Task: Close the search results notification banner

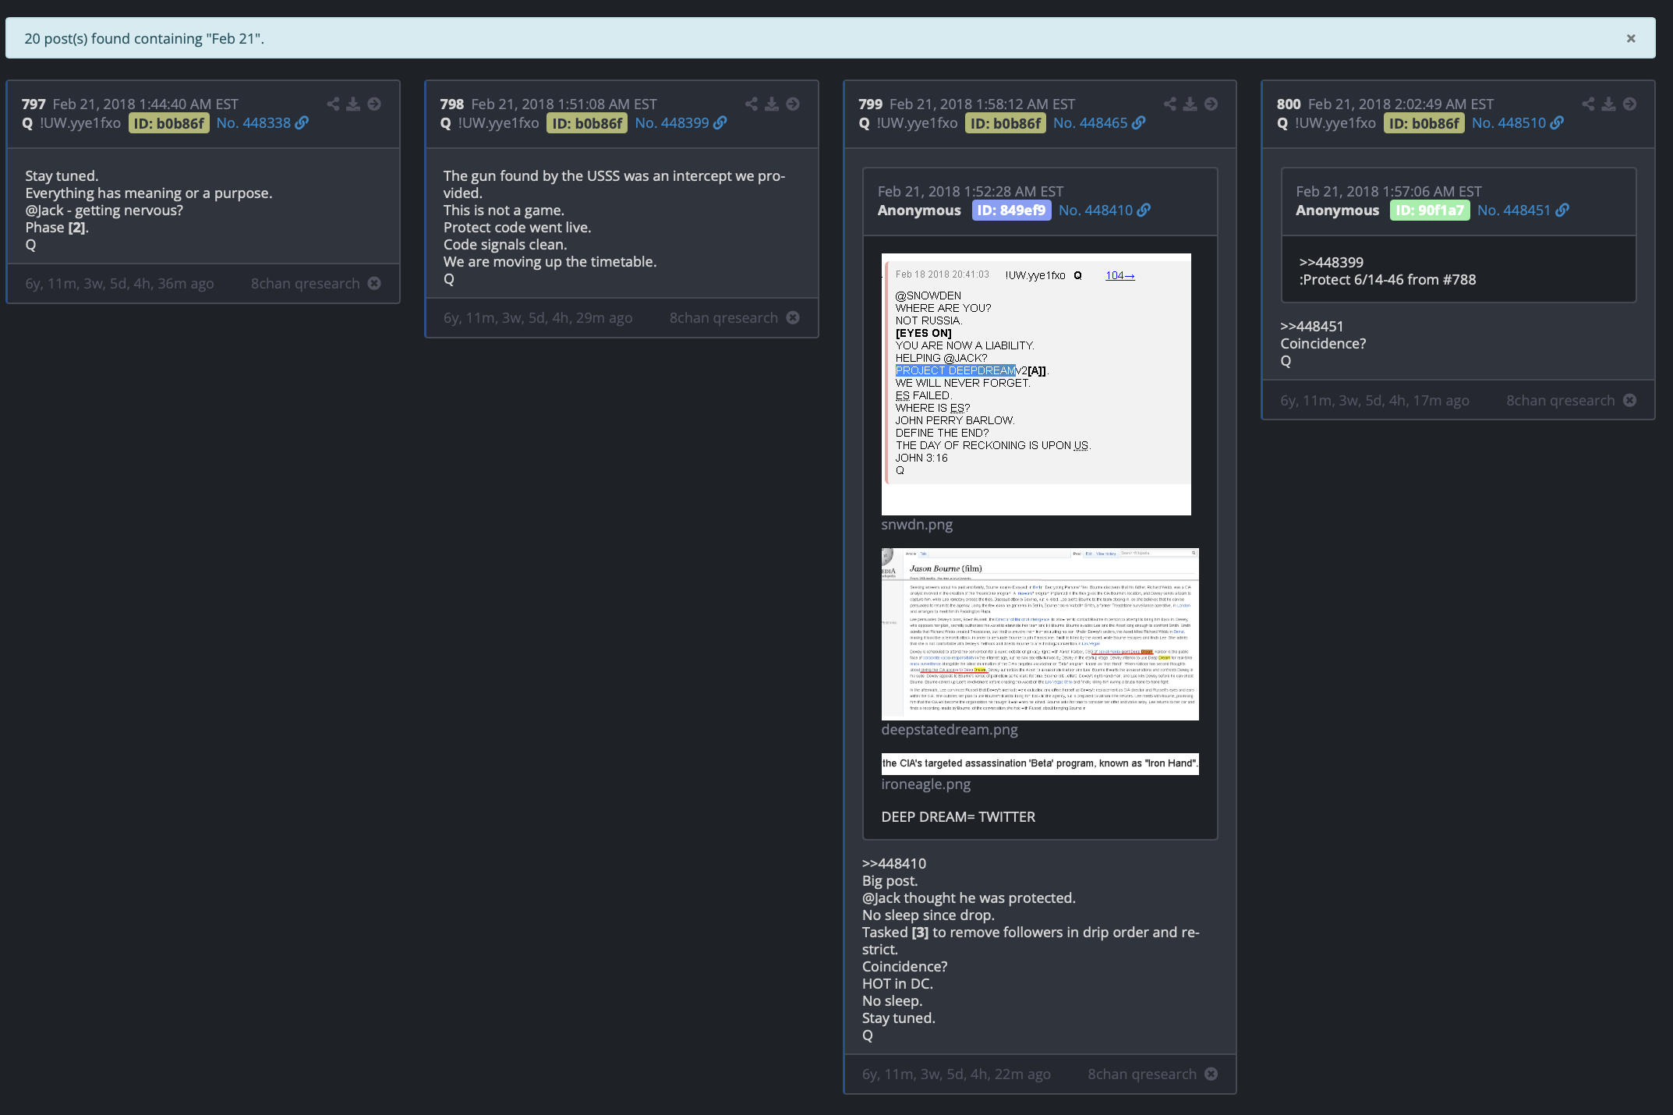Action: [x=1630, y=38]
